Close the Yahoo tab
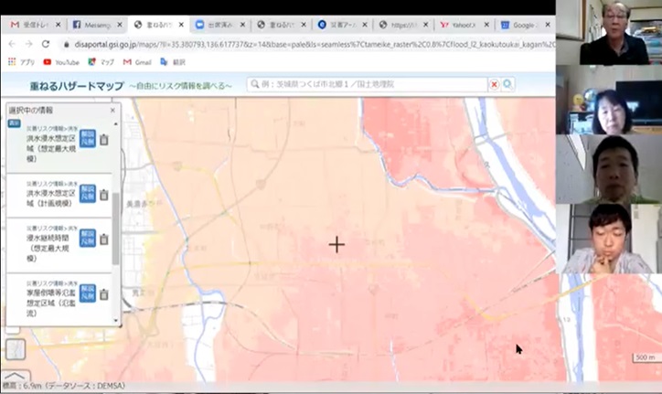Screen dimensions: 662x394 pyautogui.click(x=486, y=25)
